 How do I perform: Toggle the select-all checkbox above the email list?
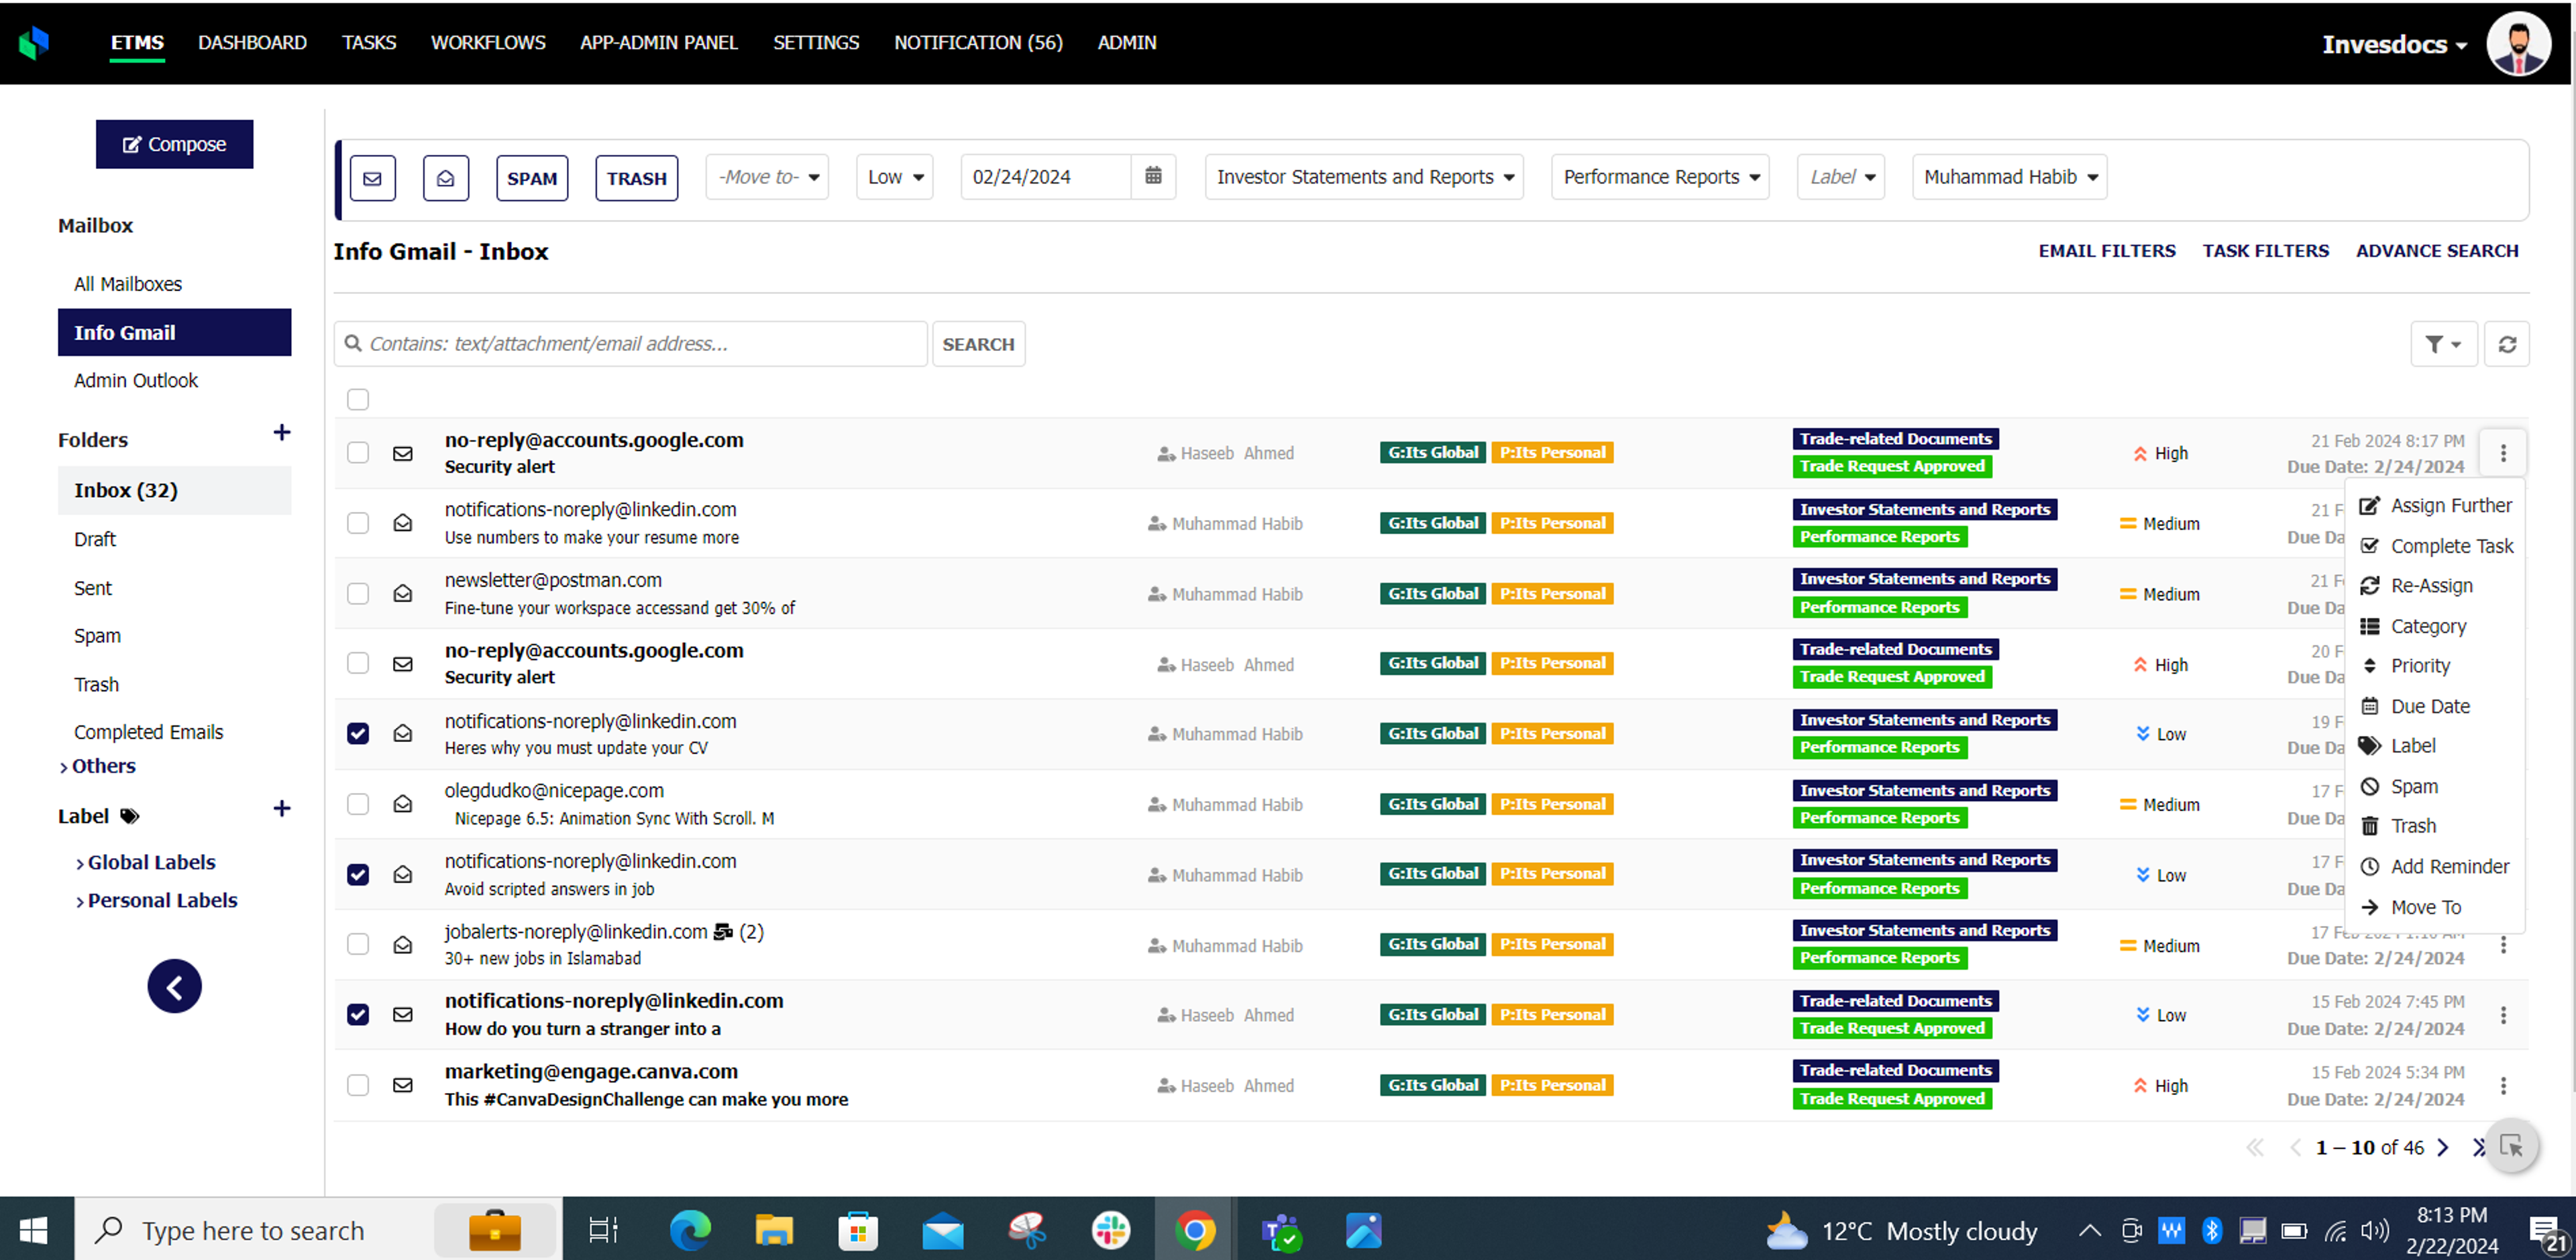pos(357,399)
